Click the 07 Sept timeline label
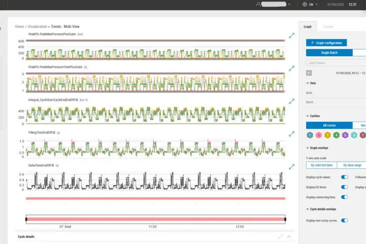Viewport: 366px width, 244px height. click(x=66, y=227)
